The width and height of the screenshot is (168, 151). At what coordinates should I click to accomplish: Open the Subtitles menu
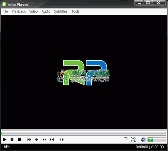(61, 11)
